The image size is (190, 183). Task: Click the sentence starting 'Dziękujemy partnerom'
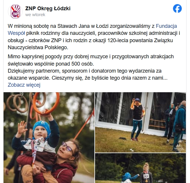(87, 74)
